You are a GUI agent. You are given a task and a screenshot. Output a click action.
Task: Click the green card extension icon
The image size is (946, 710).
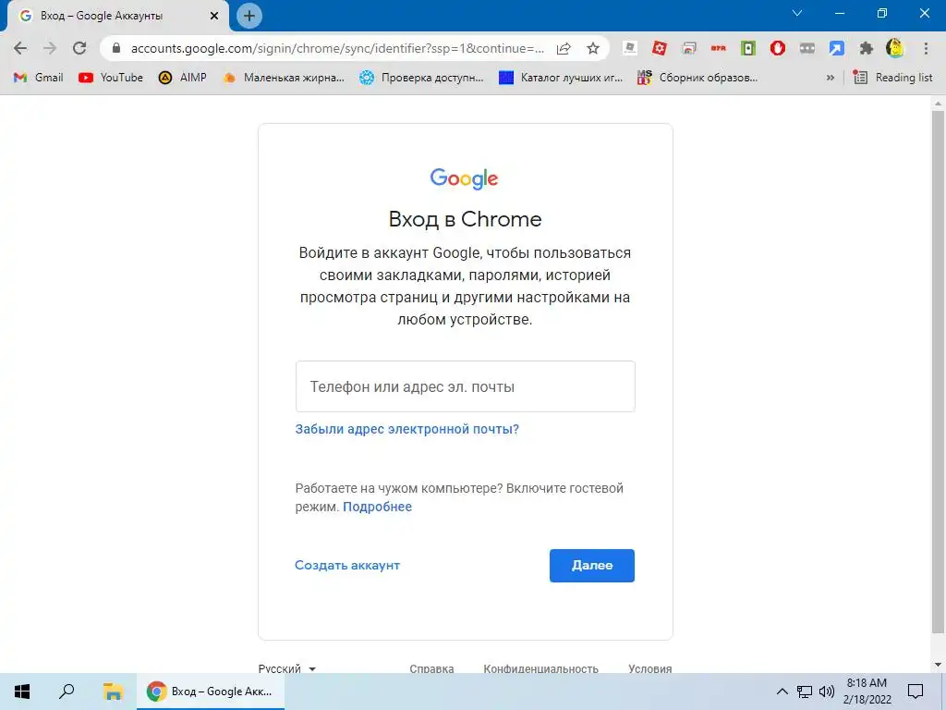pos(748,48)
